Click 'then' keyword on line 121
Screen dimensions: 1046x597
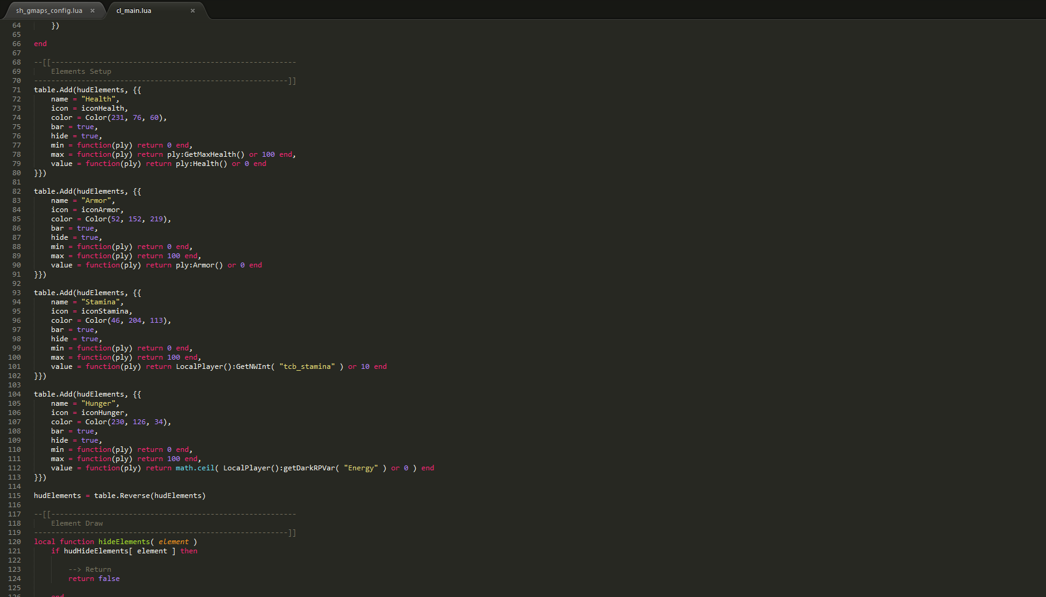(x=189, y=551)
